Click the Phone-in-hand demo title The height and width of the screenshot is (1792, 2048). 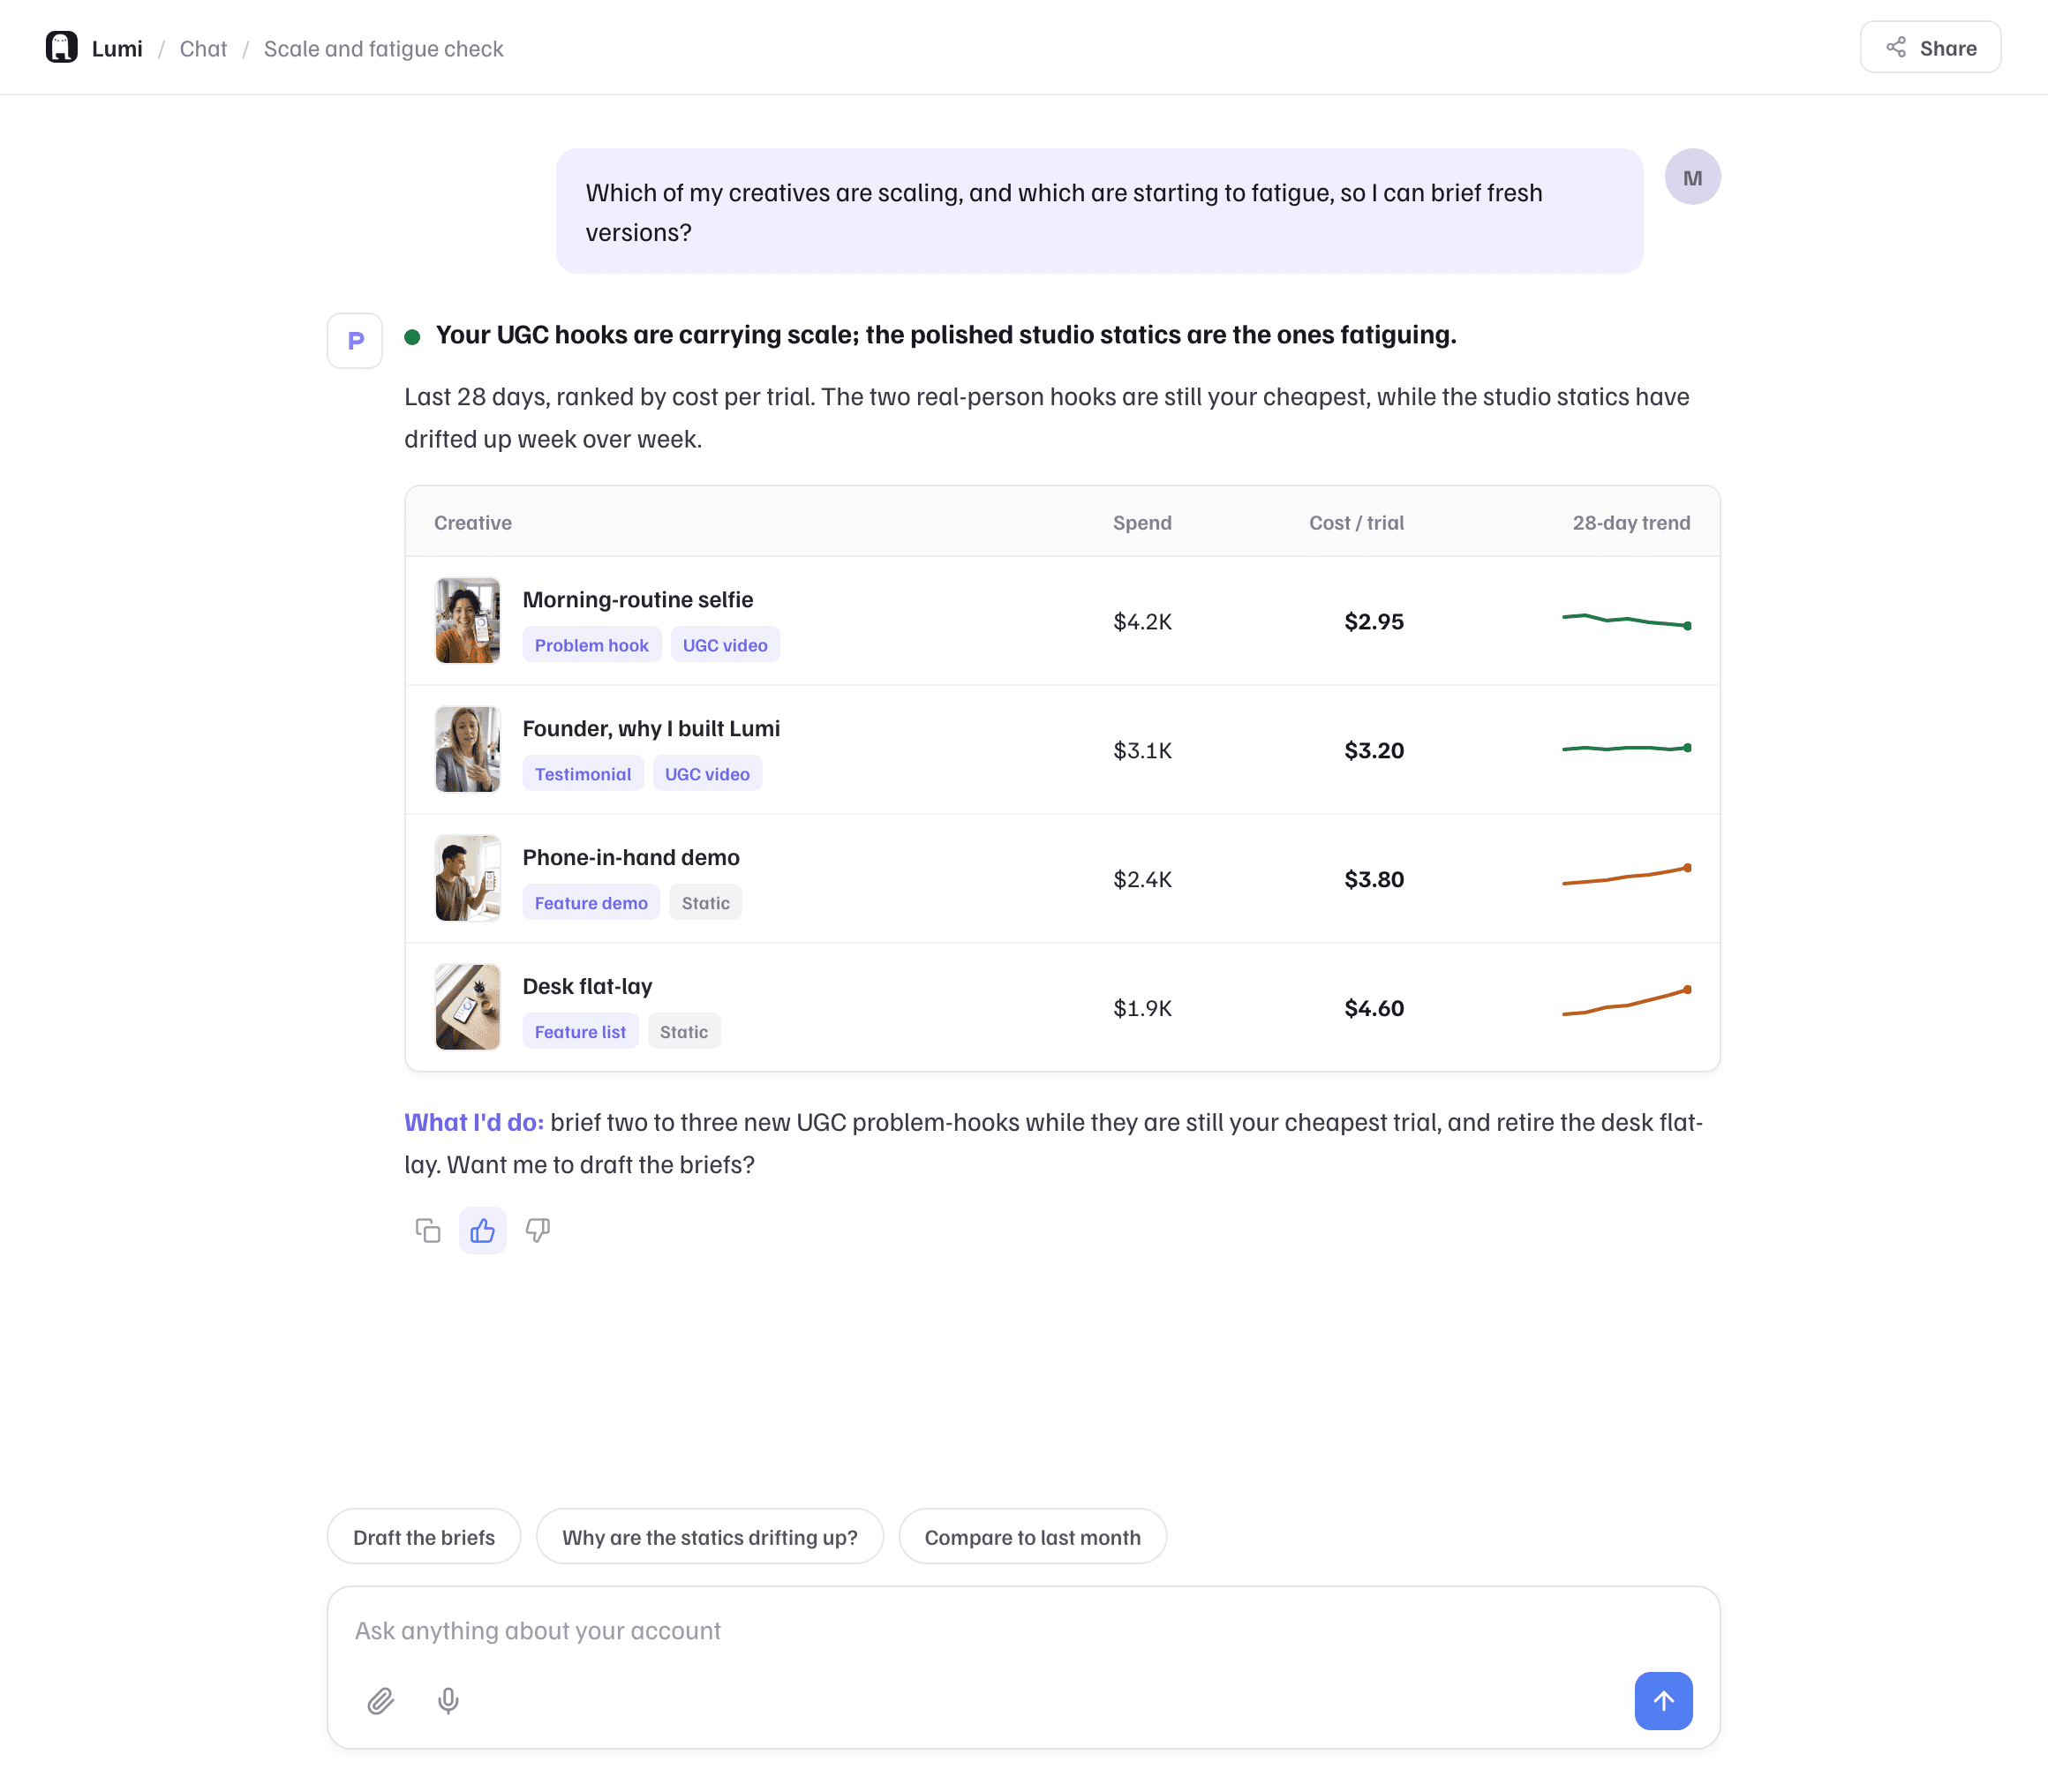point(631,857)
